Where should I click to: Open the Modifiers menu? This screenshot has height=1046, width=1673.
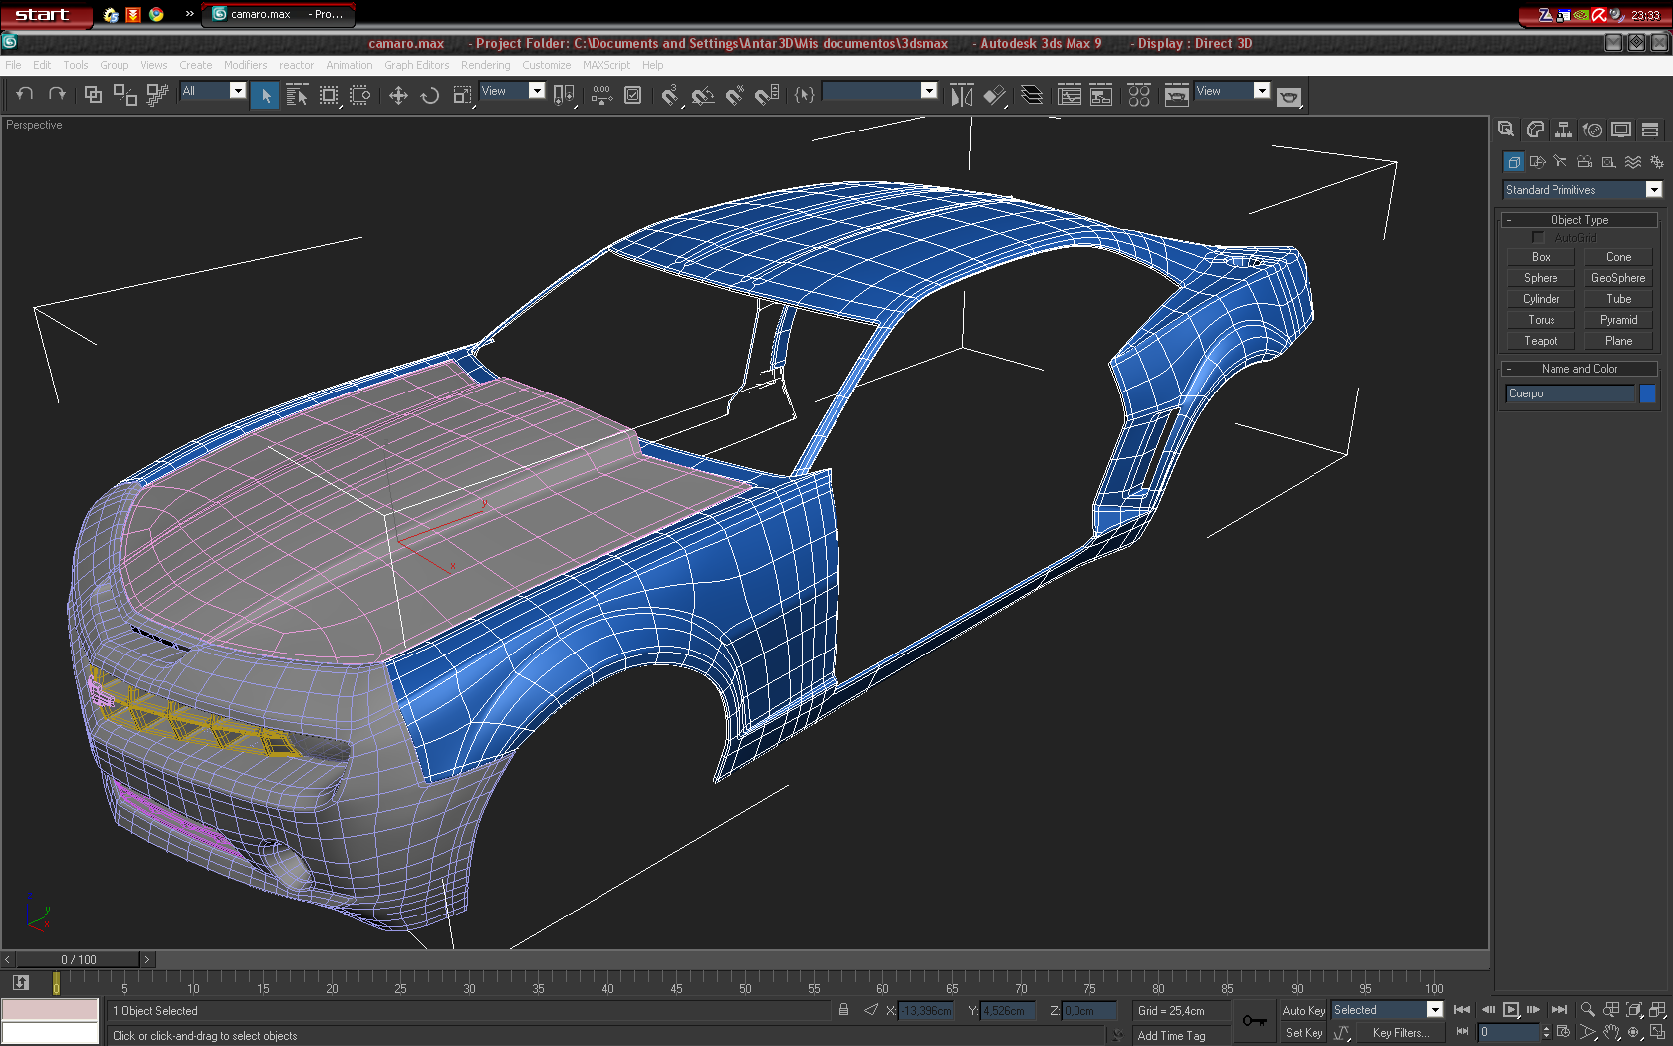tap(245, 65)
